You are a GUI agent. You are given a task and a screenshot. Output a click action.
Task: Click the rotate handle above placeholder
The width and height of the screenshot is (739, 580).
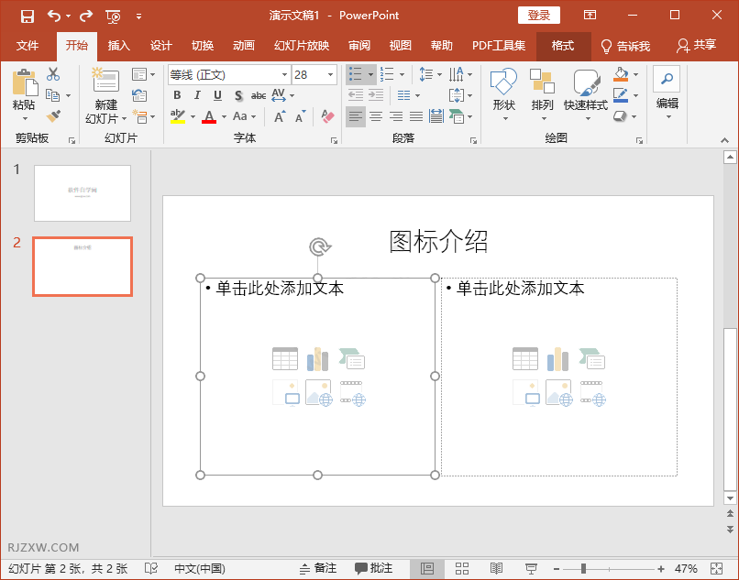(x=318, y=246)
